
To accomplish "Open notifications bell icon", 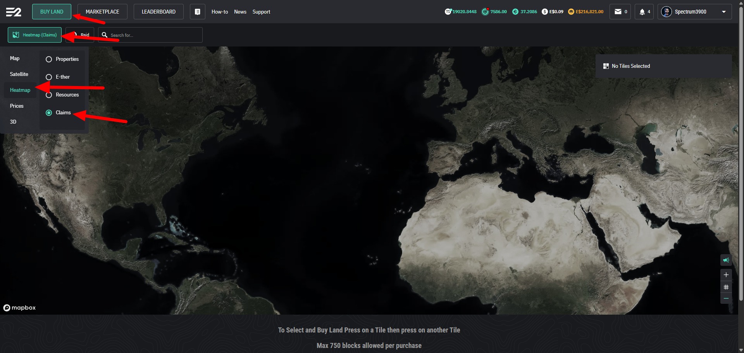I will [x=642, y=12].
